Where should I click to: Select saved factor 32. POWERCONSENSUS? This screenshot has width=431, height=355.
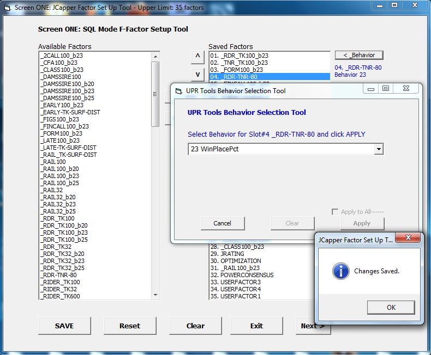coord(262,275)
